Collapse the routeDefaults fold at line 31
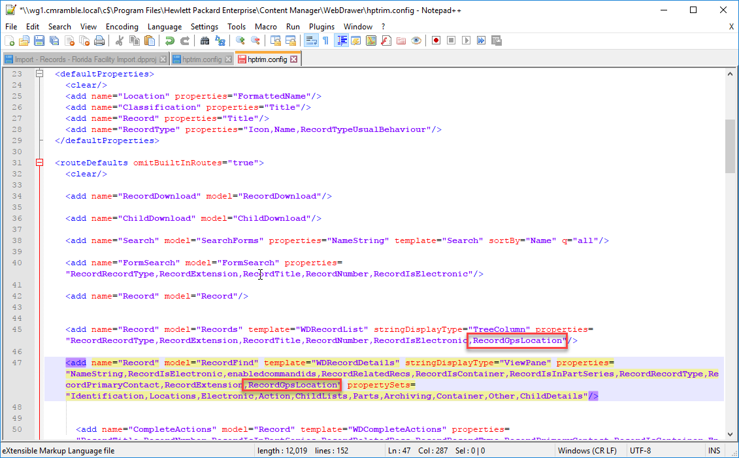 40,163
